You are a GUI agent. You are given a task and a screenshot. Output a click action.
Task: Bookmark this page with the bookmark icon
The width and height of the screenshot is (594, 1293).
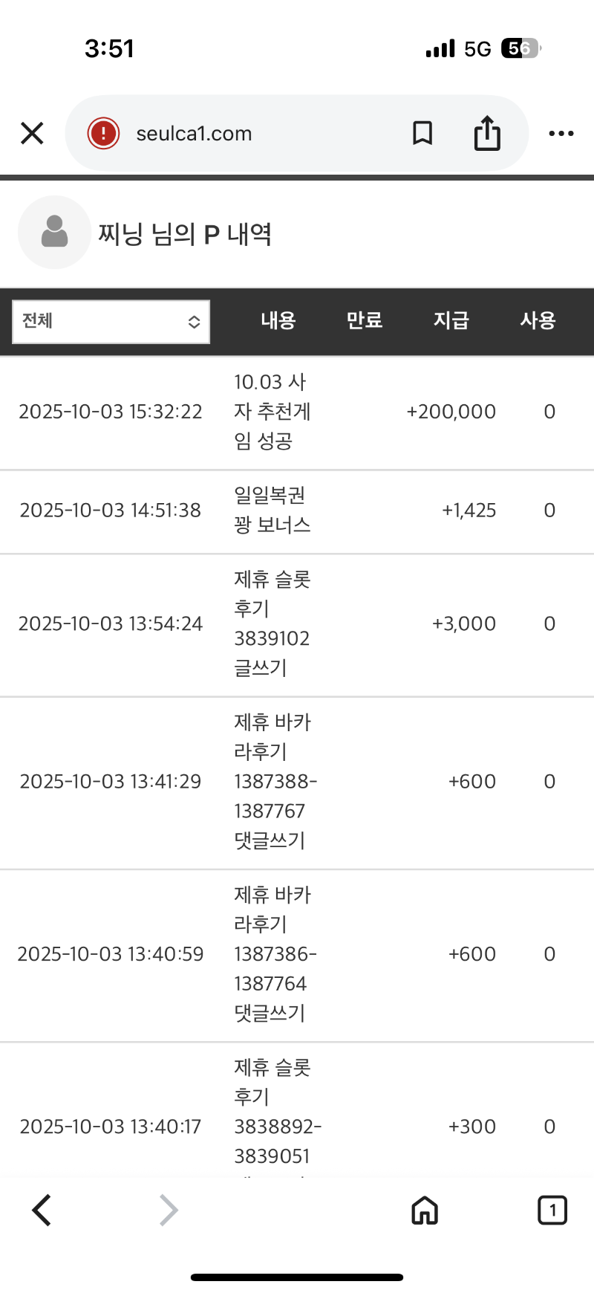[x=422, y=134]
